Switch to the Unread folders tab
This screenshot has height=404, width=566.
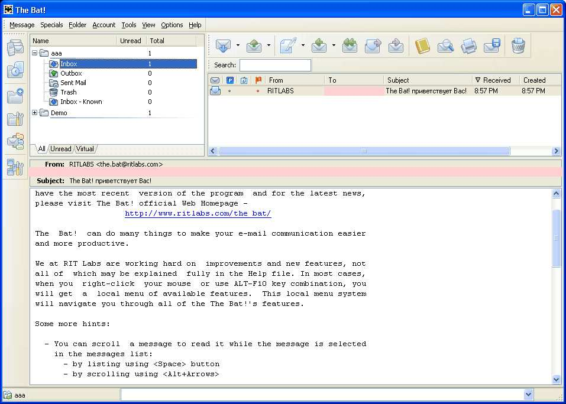[61, 149]
